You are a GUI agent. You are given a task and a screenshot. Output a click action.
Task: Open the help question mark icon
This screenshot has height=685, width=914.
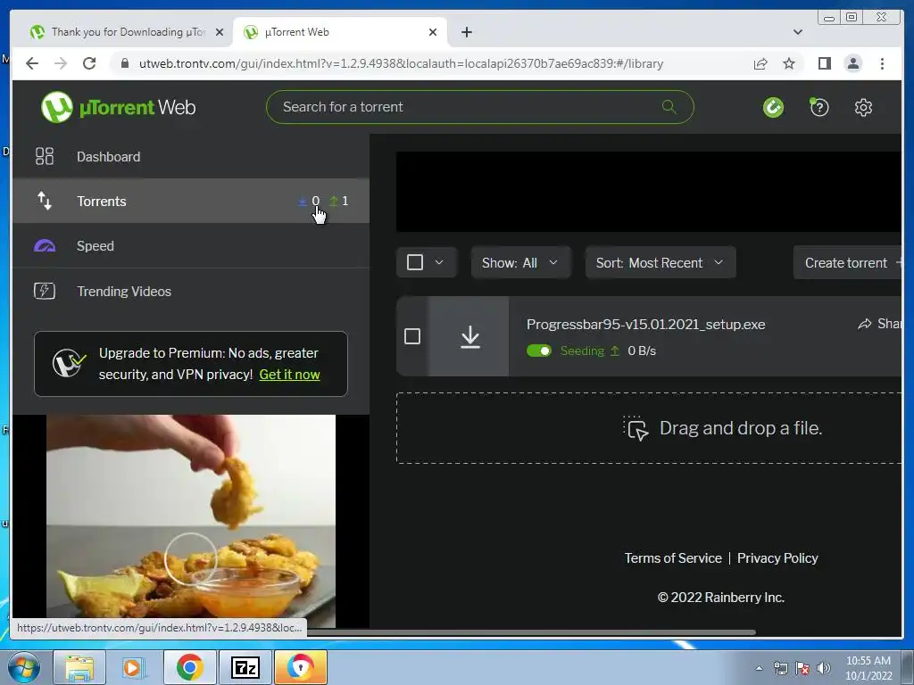coord(819,107)
